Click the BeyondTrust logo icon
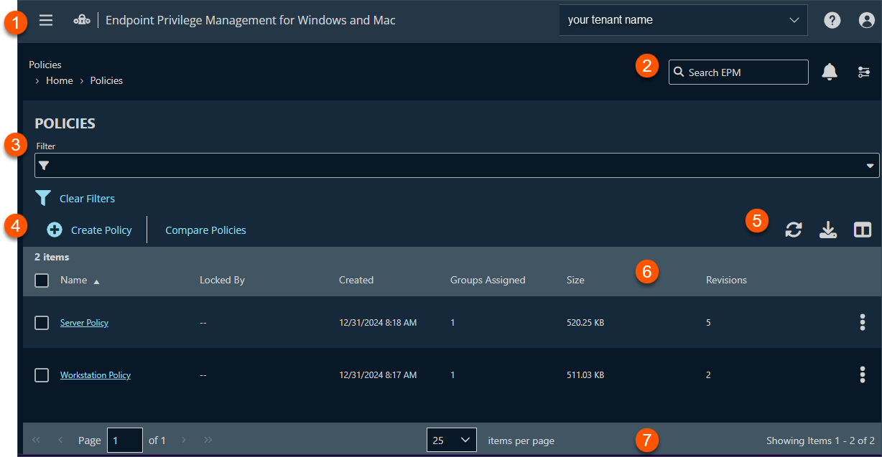The image size is (882, 457). (x=82, y=20)
